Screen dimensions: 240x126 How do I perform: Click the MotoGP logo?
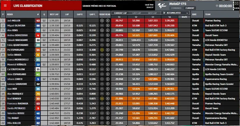tap(162, 6)
